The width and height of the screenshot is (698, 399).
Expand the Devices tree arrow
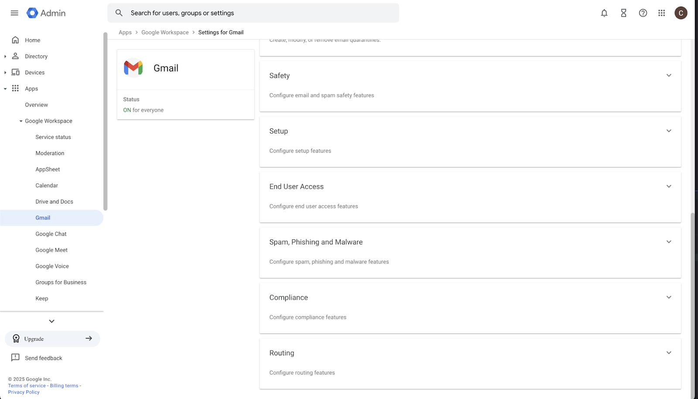(5, 72)
